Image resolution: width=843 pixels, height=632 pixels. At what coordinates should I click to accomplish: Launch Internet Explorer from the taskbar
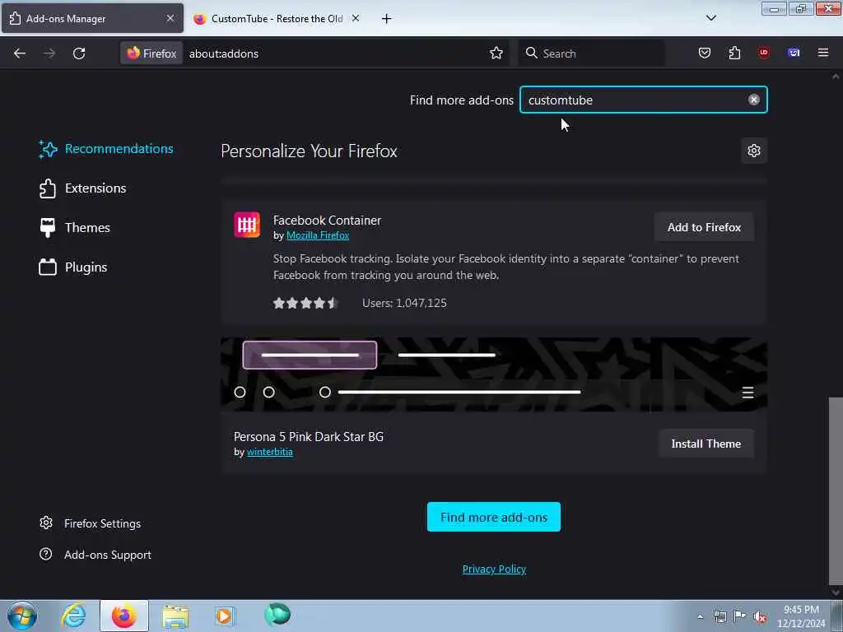coord(73,616)
